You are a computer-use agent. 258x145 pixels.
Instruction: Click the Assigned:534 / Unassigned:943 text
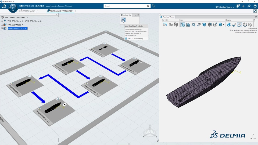[x=246, y=32]
